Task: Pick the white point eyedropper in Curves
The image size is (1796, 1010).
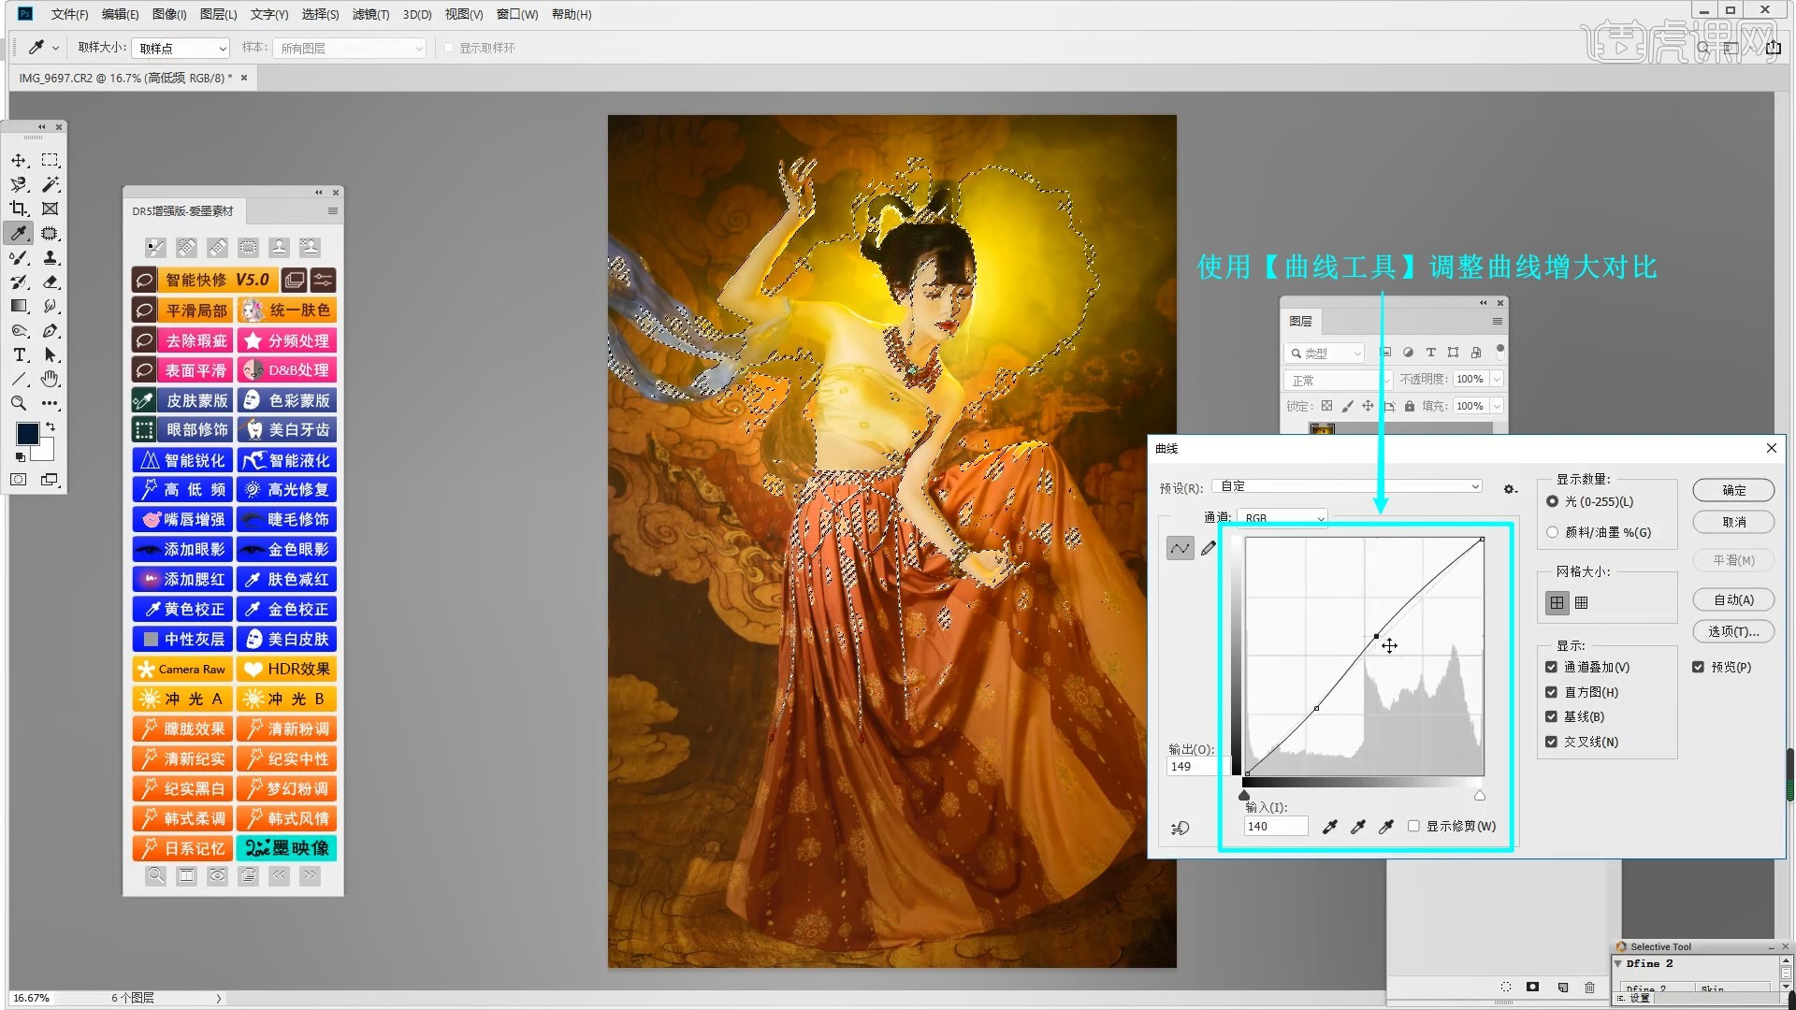Action: [x=1386, y=827]
